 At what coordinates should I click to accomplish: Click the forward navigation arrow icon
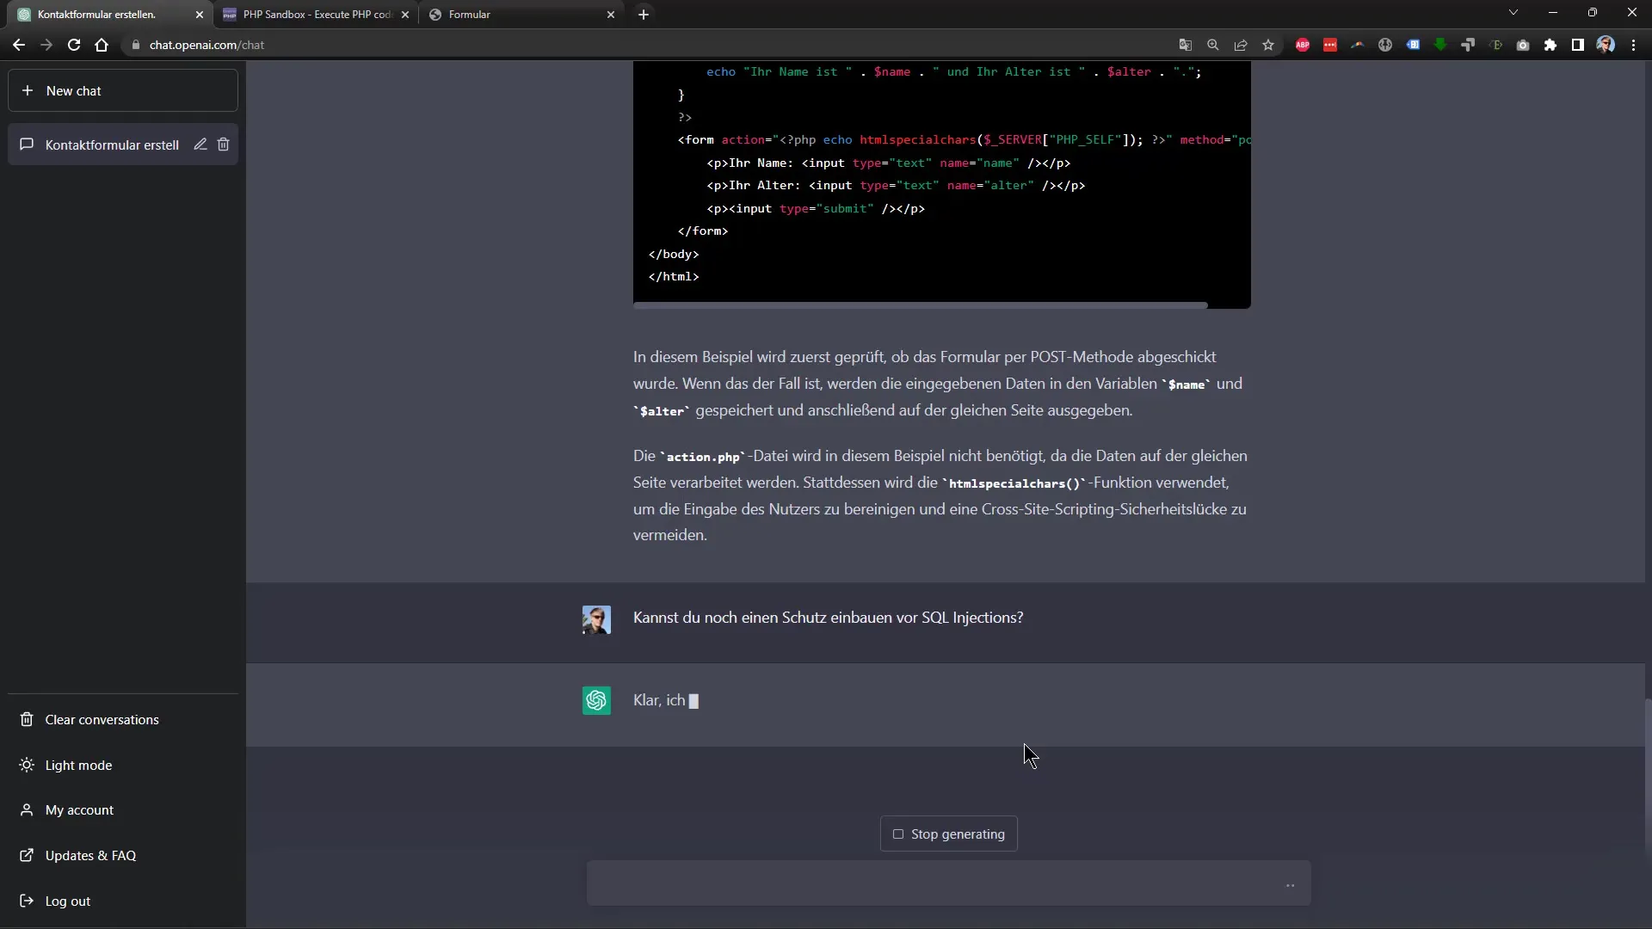(x=46, y=44)
